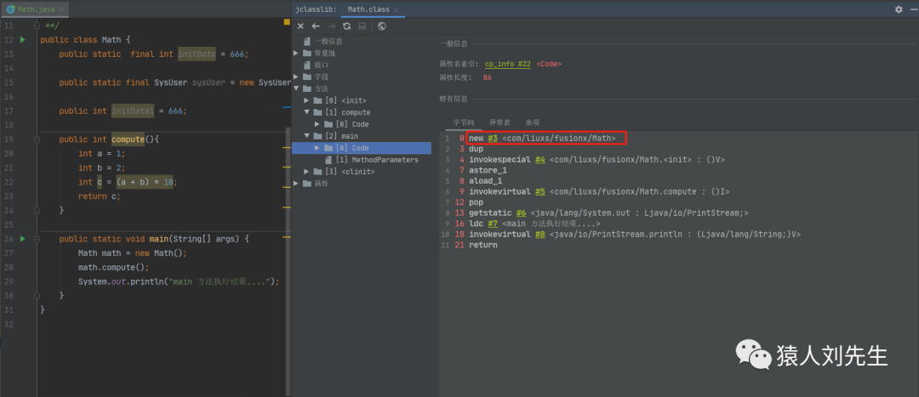Run class Math via green arrow on line 12
The width and height of the screenshot is (919, 397).
23,40
